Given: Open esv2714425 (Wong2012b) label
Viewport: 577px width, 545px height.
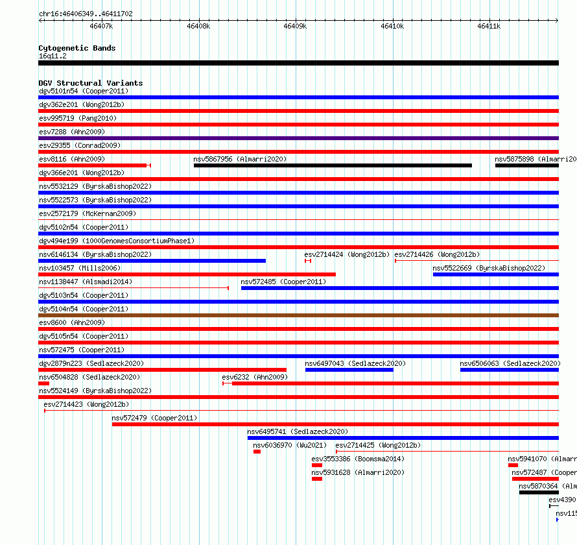Looking at the screenshot, I should point(378,445).
